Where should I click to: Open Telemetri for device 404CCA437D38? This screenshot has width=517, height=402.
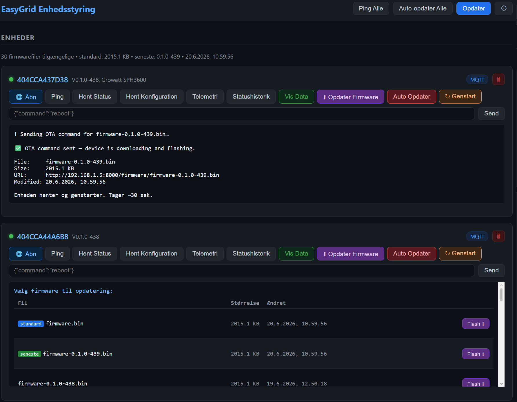coord(205,97)
